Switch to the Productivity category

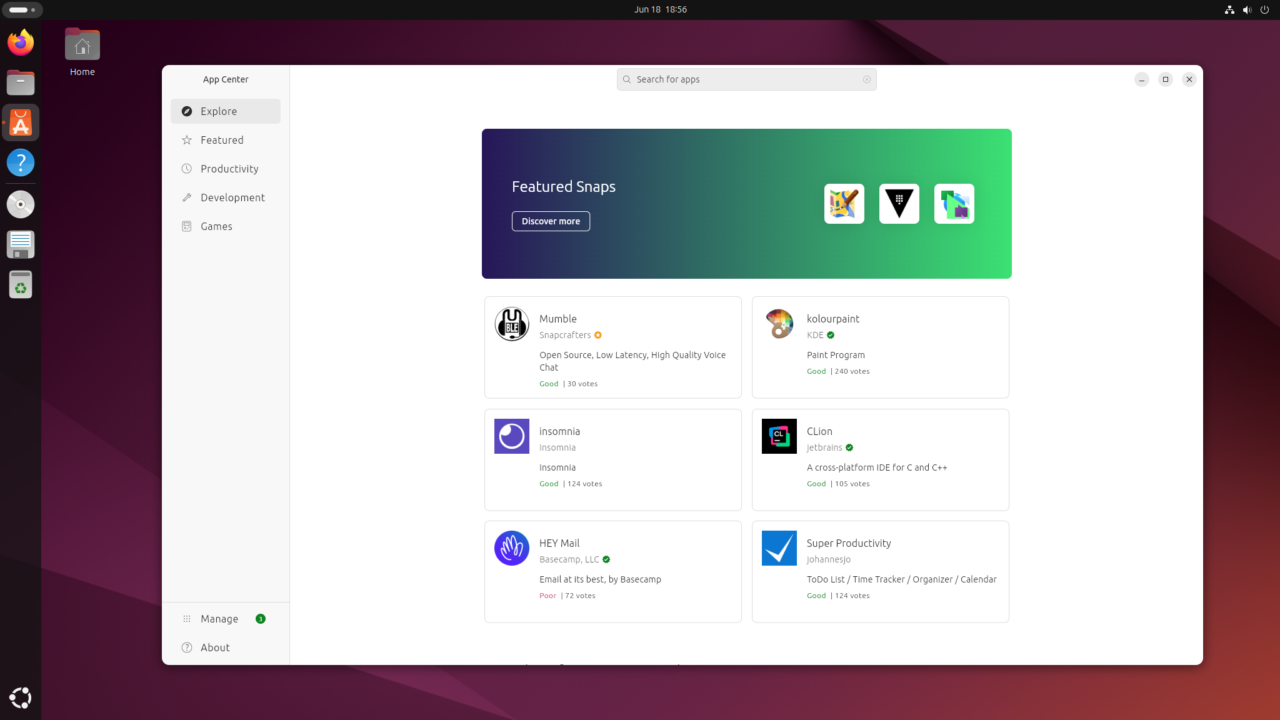click(x=229, y=169)
